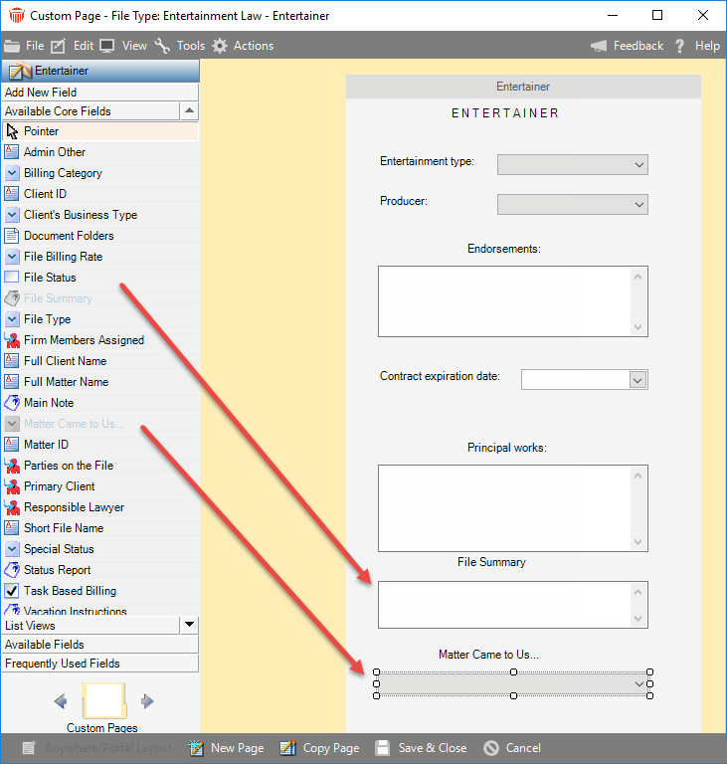Expand the List Views section
727x764 pixels.
[189, 625]
